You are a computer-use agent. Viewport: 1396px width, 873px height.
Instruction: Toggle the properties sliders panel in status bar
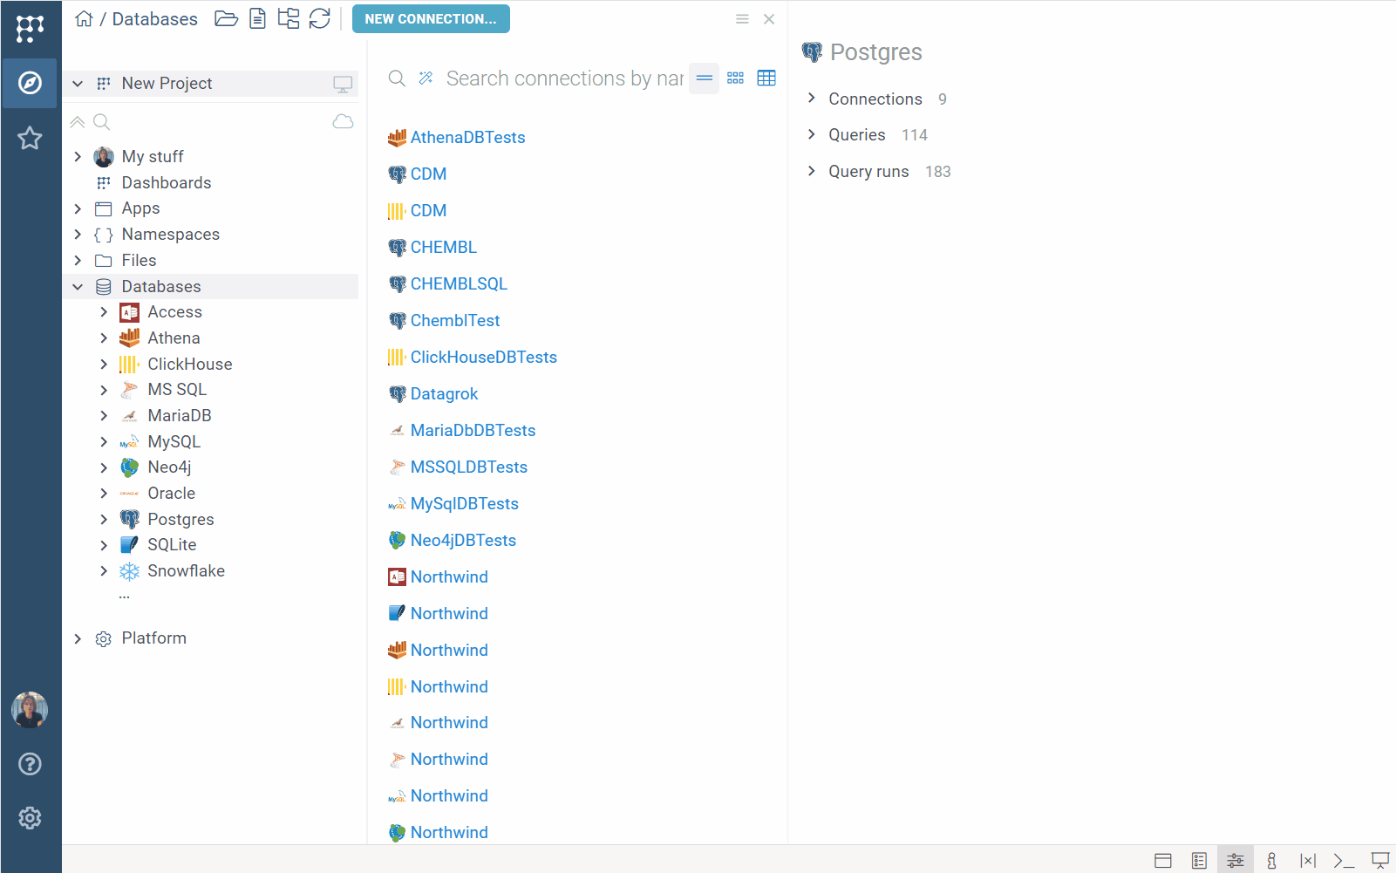[1235, 861]
